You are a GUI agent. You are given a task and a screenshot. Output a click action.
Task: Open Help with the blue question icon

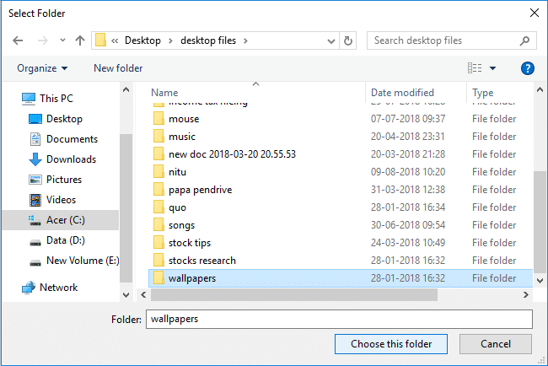[528, 68]
